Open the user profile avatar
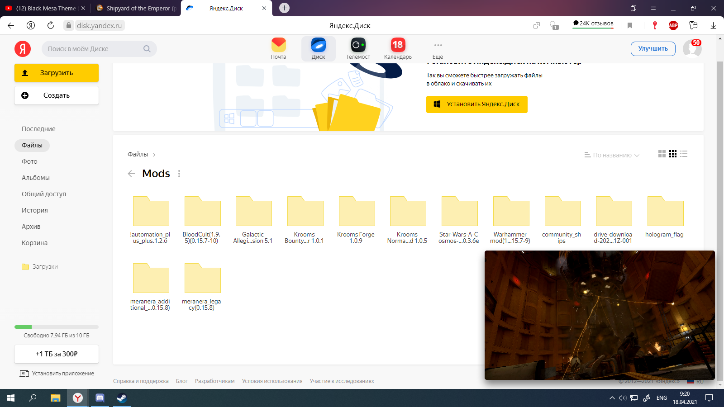The width and height of the screenshot is (724, 407). pyautogui.click(x=691, y=49)
